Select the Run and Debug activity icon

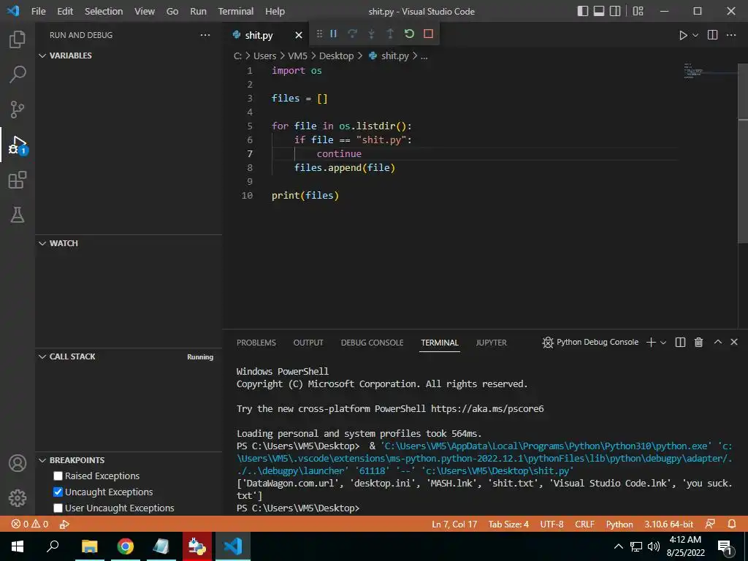(x=18, y=145)
